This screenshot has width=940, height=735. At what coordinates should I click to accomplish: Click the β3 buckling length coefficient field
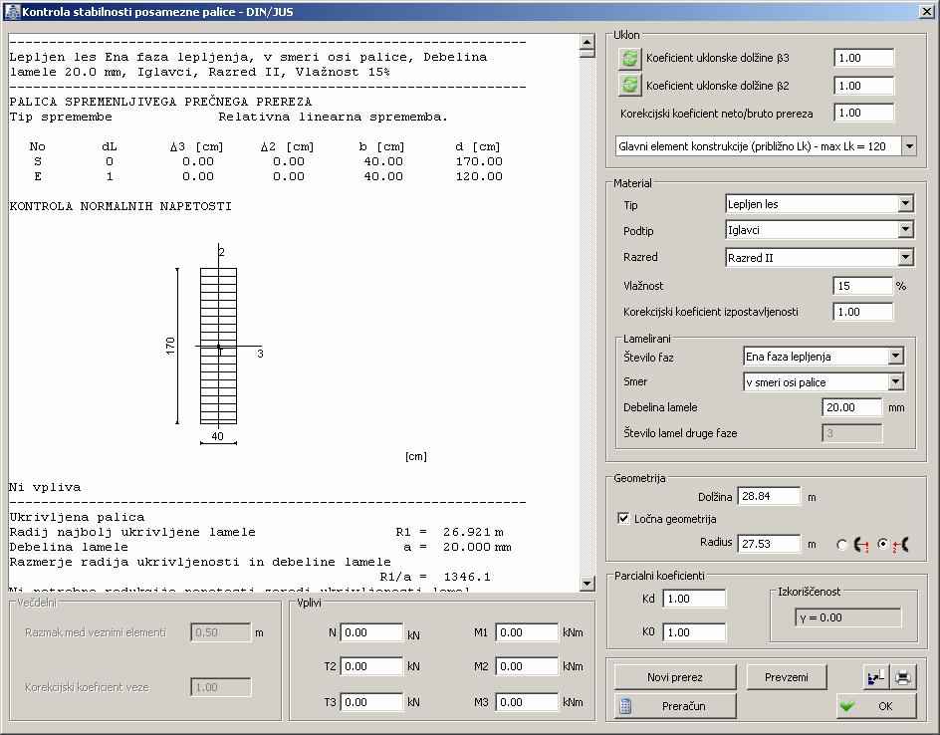pyautogui.click(x=864, y=58)
